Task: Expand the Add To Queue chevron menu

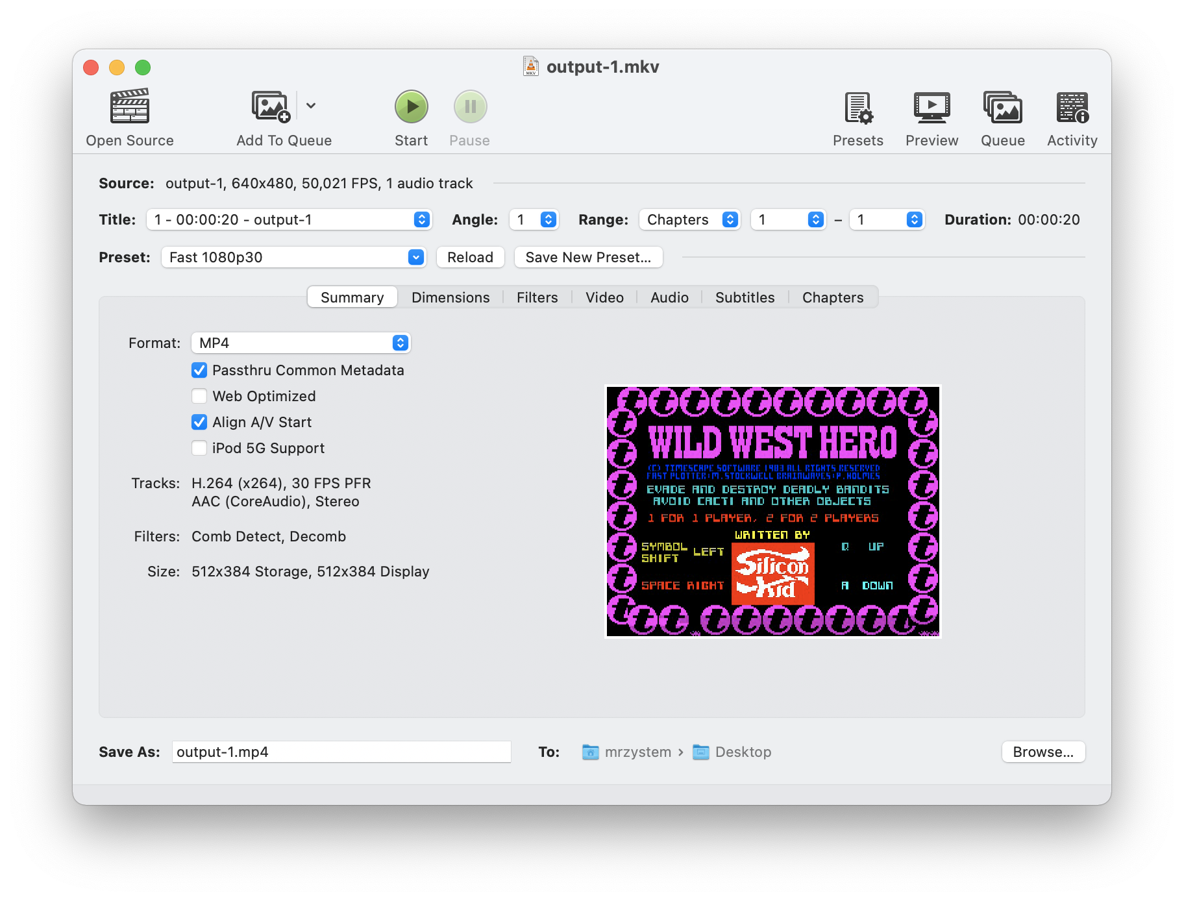Action: [311, 106]
